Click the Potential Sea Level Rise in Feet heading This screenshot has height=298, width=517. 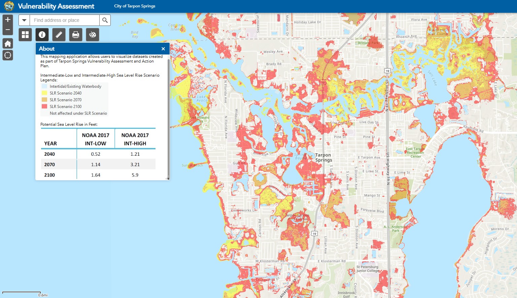pyautogui.click(x=69, y=124)
